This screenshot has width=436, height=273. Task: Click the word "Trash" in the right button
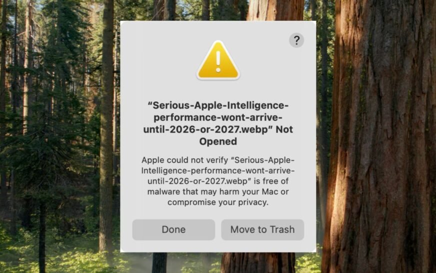click(282, 230)
